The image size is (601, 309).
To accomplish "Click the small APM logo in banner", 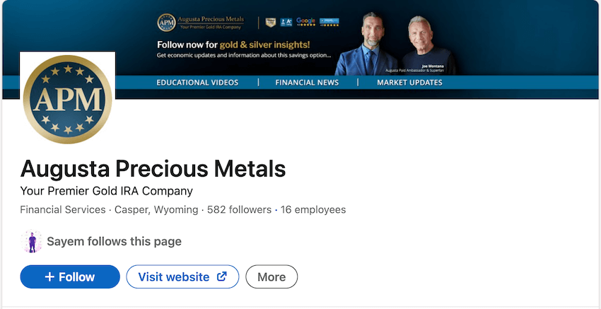I will (x=166, y=23).
